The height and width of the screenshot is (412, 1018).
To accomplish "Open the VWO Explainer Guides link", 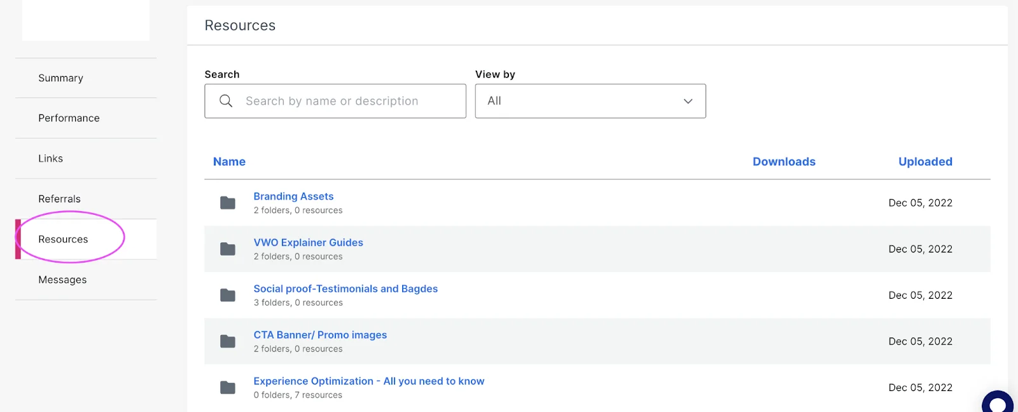I will click(x=308, y=242).
